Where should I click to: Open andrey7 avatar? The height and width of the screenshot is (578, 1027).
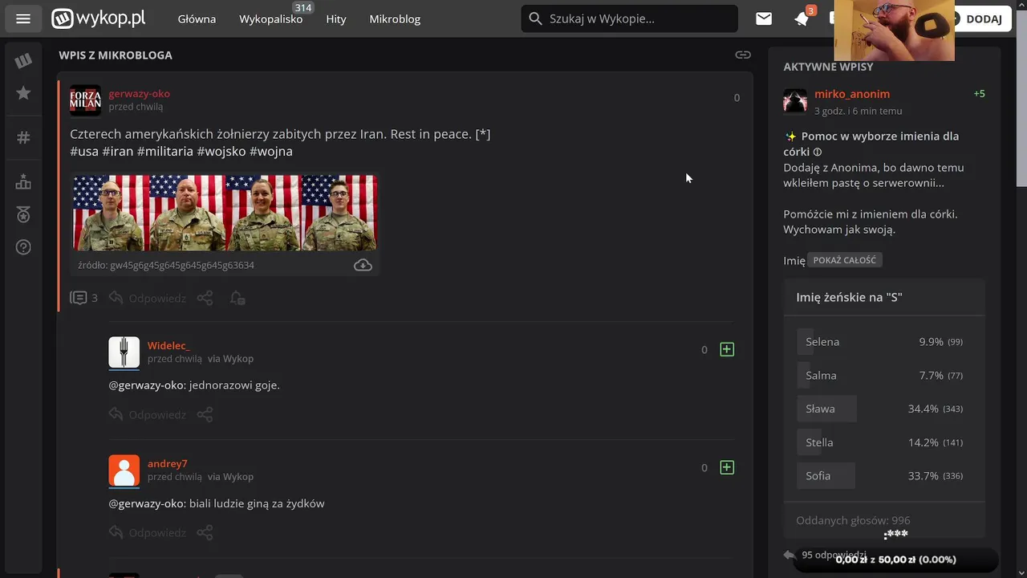(124, 470)
